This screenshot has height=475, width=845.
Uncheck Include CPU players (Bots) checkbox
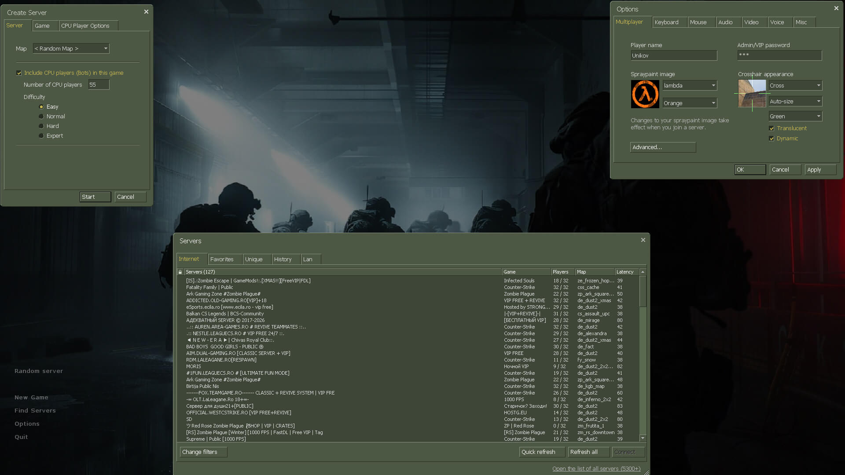click(x=19, y=73)
